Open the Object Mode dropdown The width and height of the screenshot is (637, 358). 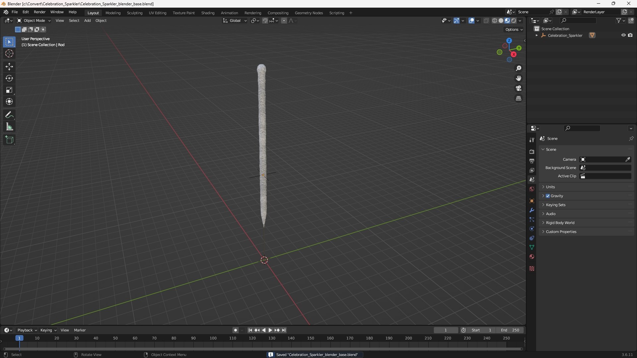click(34, 21)
